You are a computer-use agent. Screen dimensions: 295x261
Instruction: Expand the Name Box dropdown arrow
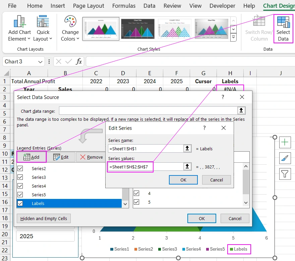[40, 62]
